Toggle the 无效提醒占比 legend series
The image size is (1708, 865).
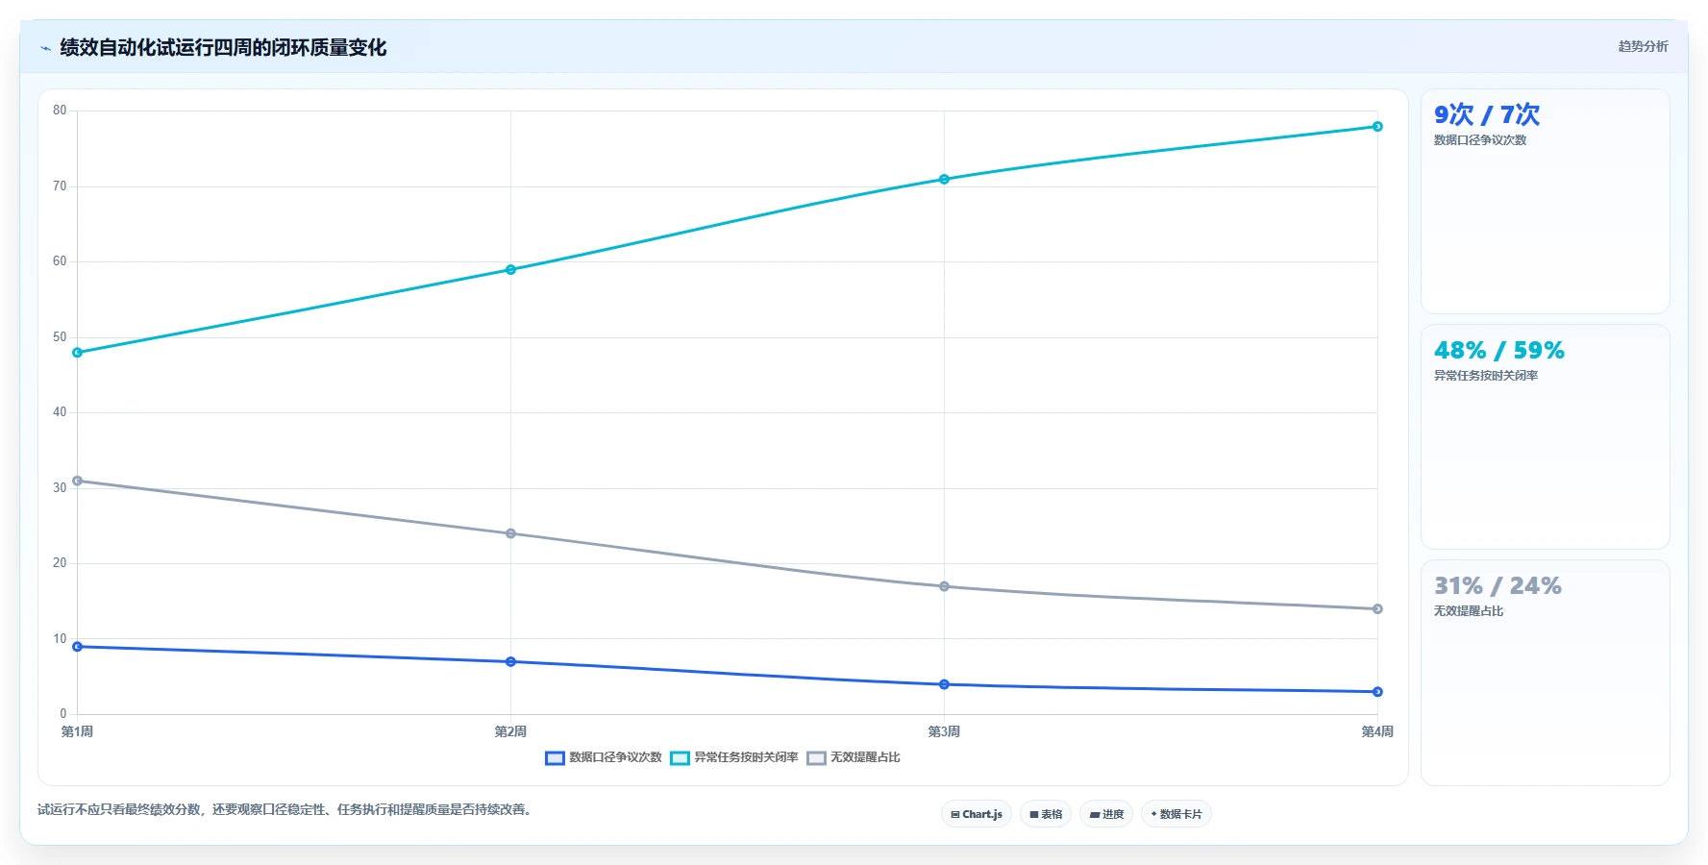click(x=854, y=757)
